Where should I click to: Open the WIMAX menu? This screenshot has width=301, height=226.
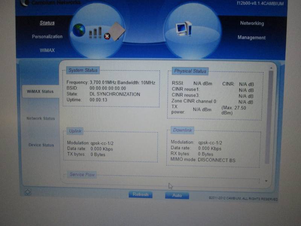47,50
